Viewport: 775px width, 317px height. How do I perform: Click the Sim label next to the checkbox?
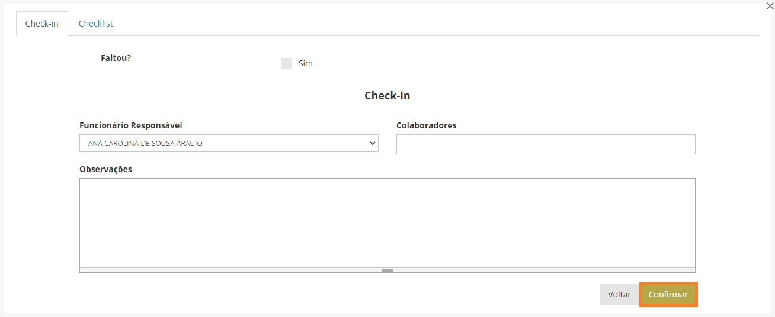pos(306,63)
